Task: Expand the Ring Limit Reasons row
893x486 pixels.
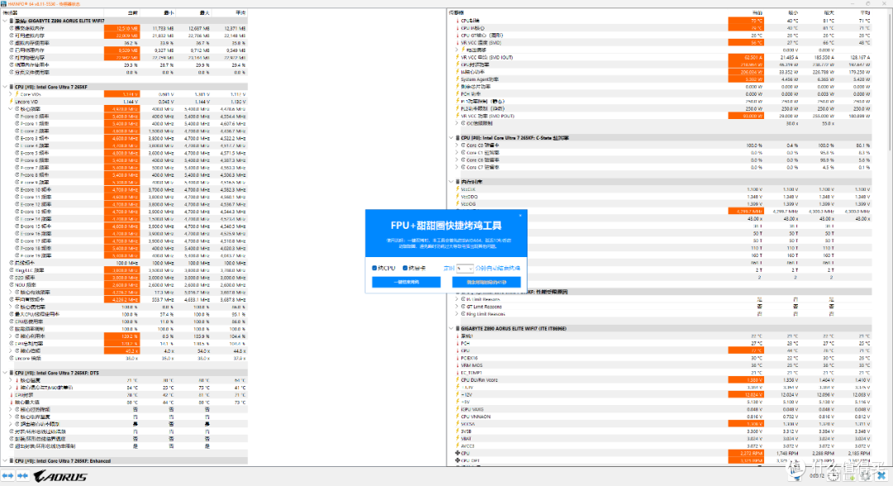Action: click(x=456, y=314)
